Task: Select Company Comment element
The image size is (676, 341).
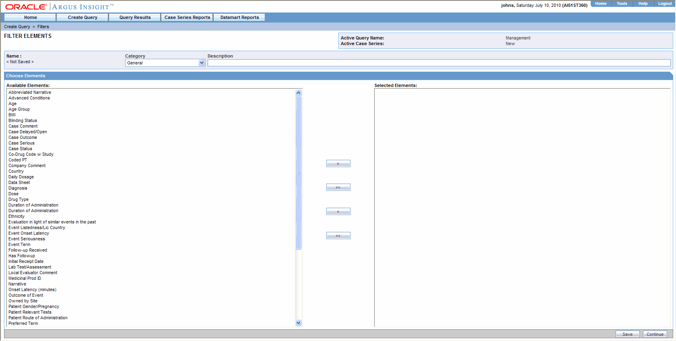Action: pyautogui.click(x=27, y=165)
